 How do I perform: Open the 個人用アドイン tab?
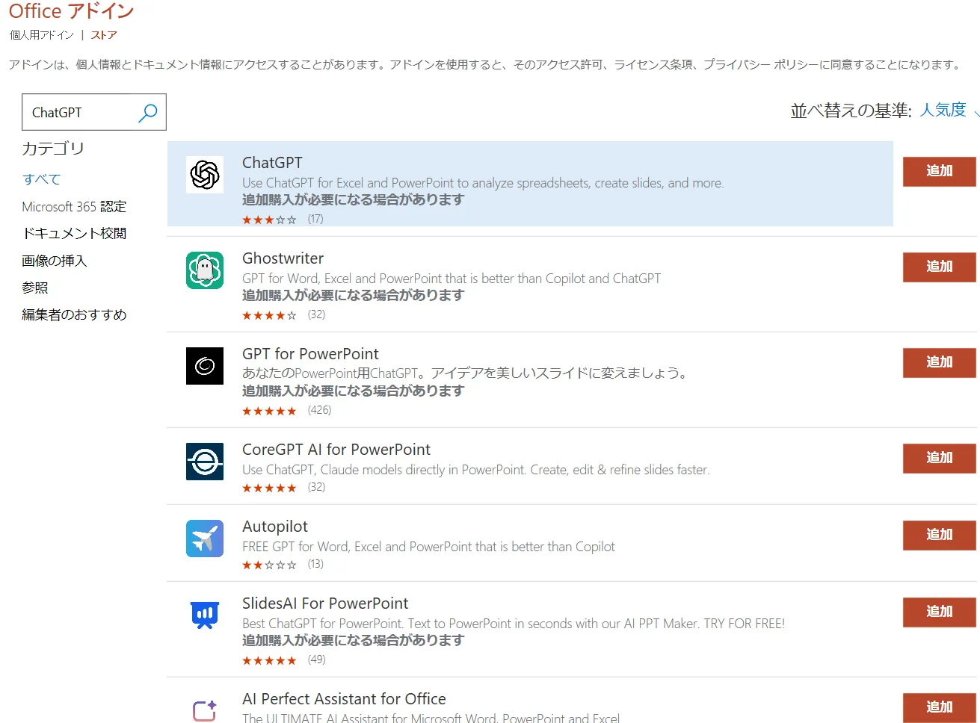[x=42, y=35]
